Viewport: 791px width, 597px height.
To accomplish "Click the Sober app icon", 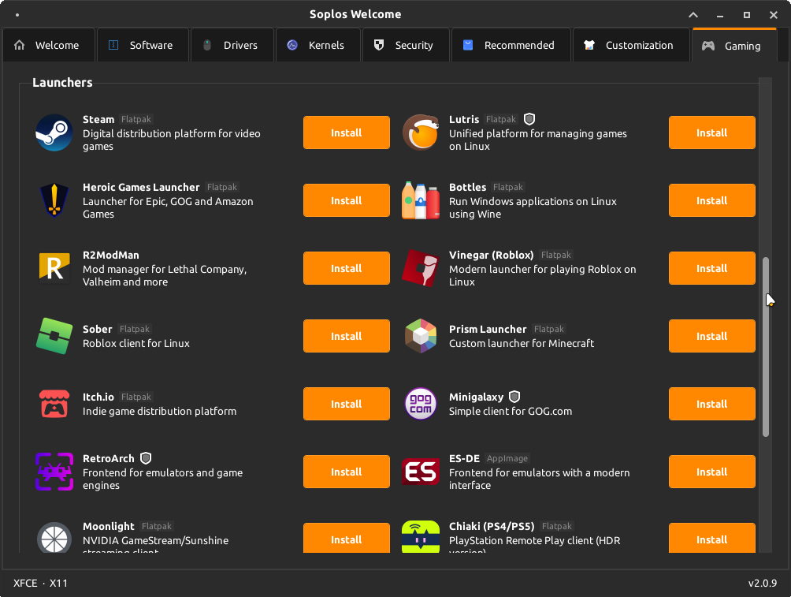I will (54, 336).
